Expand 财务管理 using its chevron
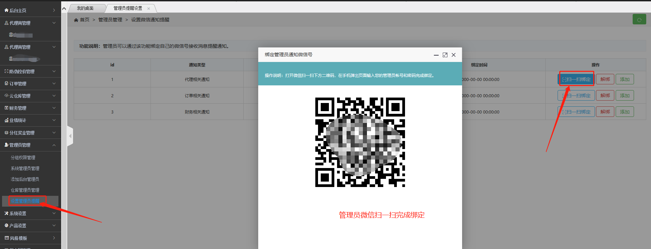 coord(54,108)
